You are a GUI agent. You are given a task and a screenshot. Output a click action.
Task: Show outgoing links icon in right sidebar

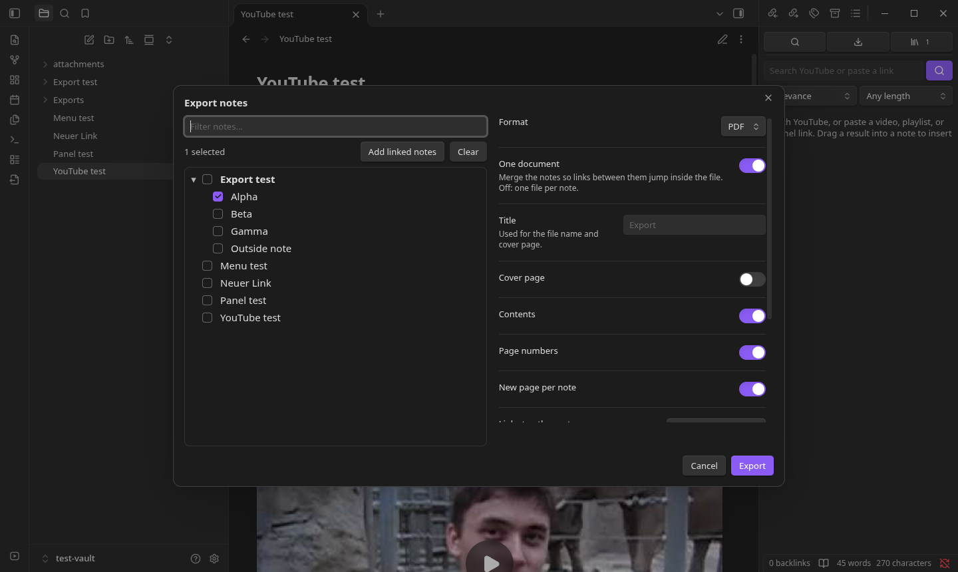coord(793,13)
